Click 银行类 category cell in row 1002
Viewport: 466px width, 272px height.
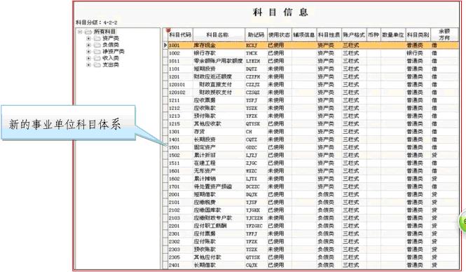418,53
